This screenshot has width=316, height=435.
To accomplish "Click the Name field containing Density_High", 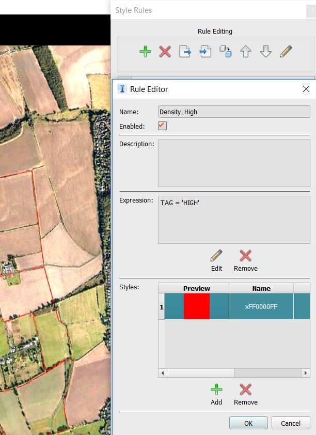I will (x=234, y=112).
